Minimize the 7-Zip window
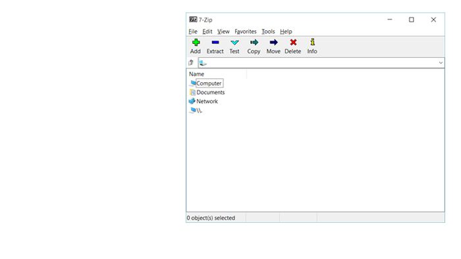The height and width of the screenshot is (259, 461). click(390, 20)
